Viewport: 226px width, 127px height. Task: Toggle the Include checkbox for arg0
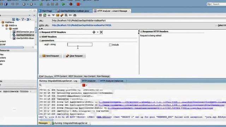[110, 45]
